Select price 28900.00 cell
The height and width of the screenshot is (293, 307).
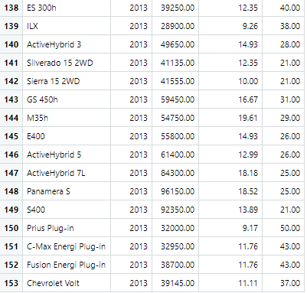point(175,26)
